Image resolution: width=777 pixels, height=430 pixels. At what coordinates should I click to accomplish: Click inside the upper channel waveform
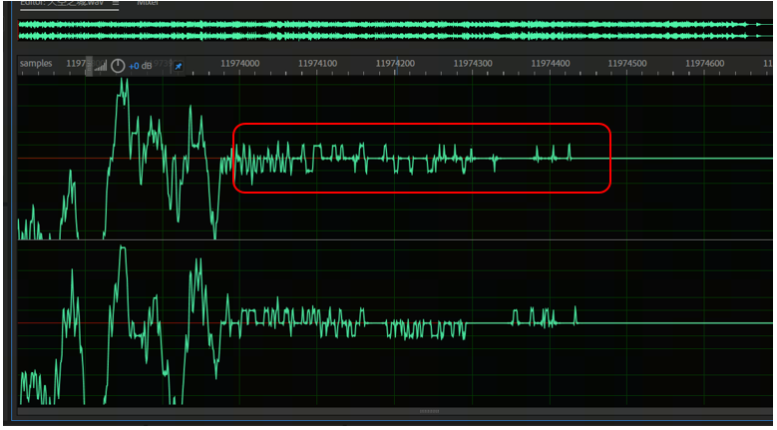tap(395, 158)
